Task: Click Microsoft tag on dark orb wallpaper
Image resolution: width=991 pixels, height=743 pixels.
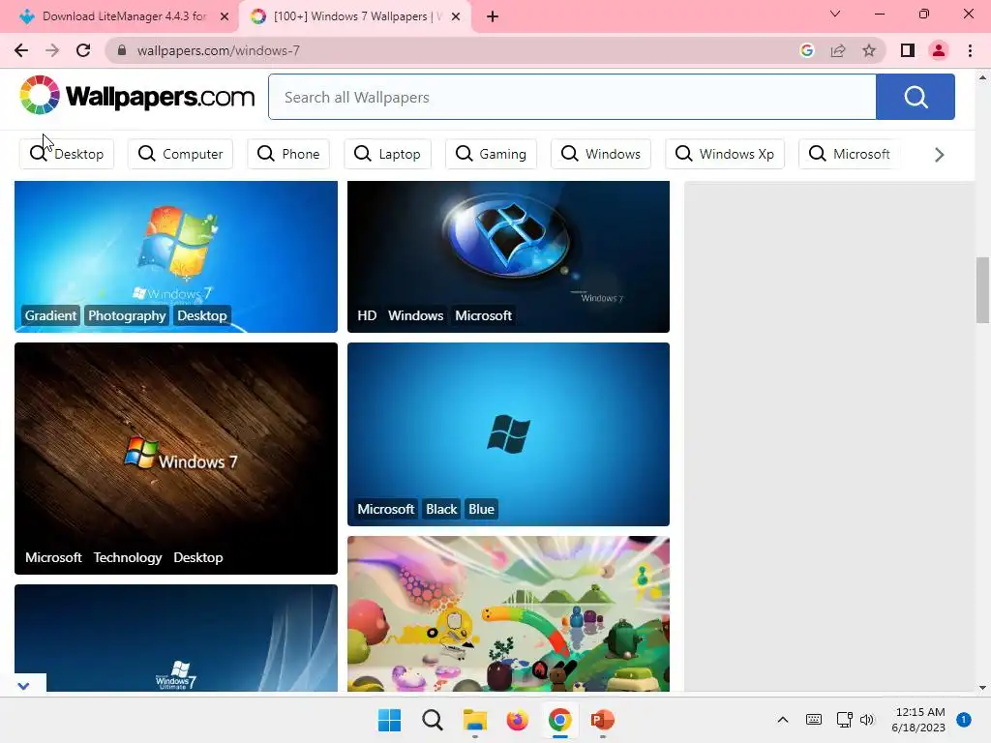Action: (484, 315)
